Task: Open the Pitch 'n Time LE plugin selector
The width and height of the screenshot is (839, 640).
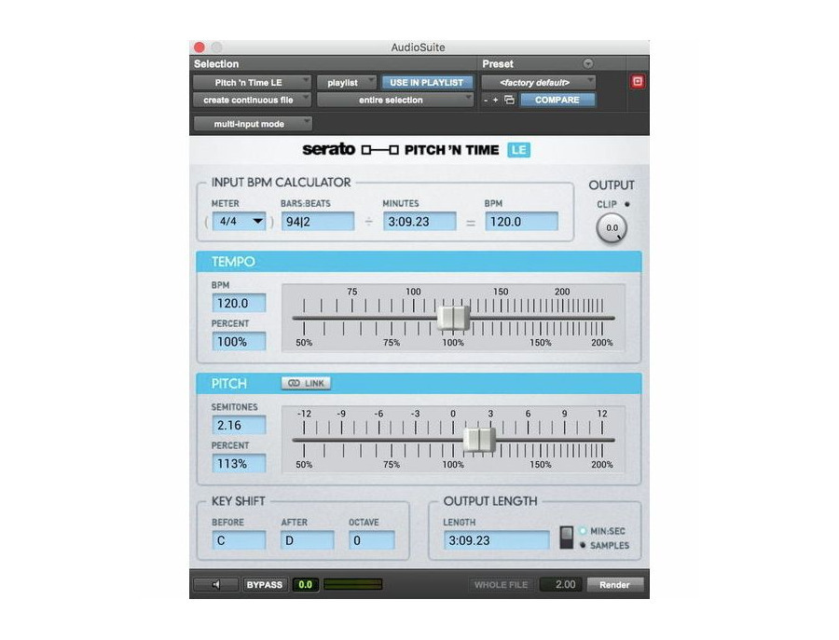Action: [252, 82]
